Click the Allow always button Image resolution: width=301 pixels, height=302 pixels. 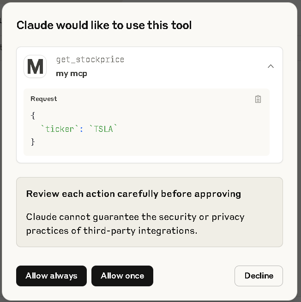(x=51, y=276)
